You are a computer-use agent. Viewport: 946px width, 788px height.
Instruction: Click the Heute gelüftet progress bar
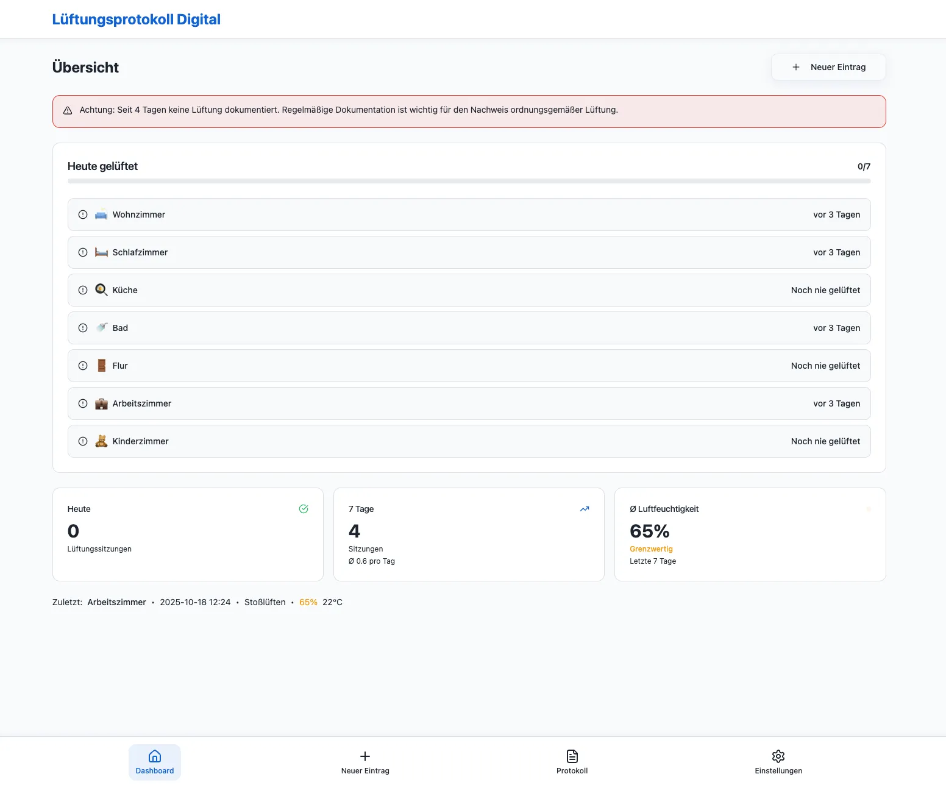469,181
